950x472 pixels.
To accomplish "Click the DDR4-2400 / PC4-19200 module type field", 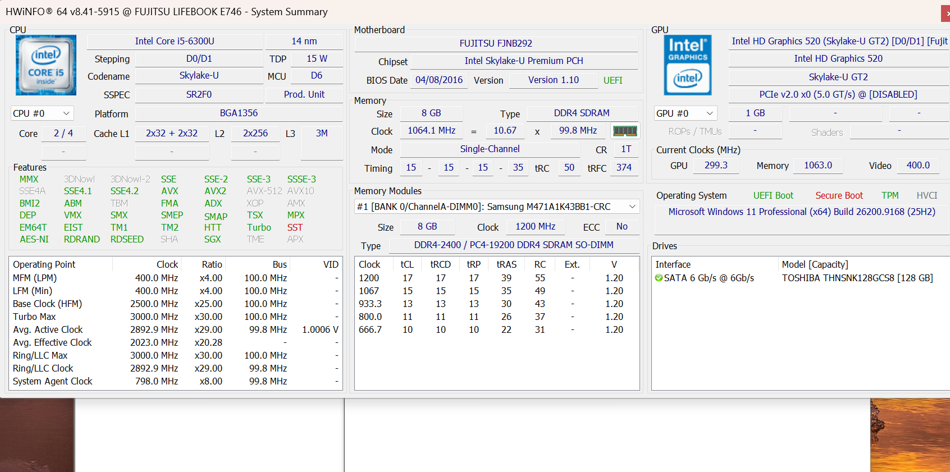I will tap(514, 245).
